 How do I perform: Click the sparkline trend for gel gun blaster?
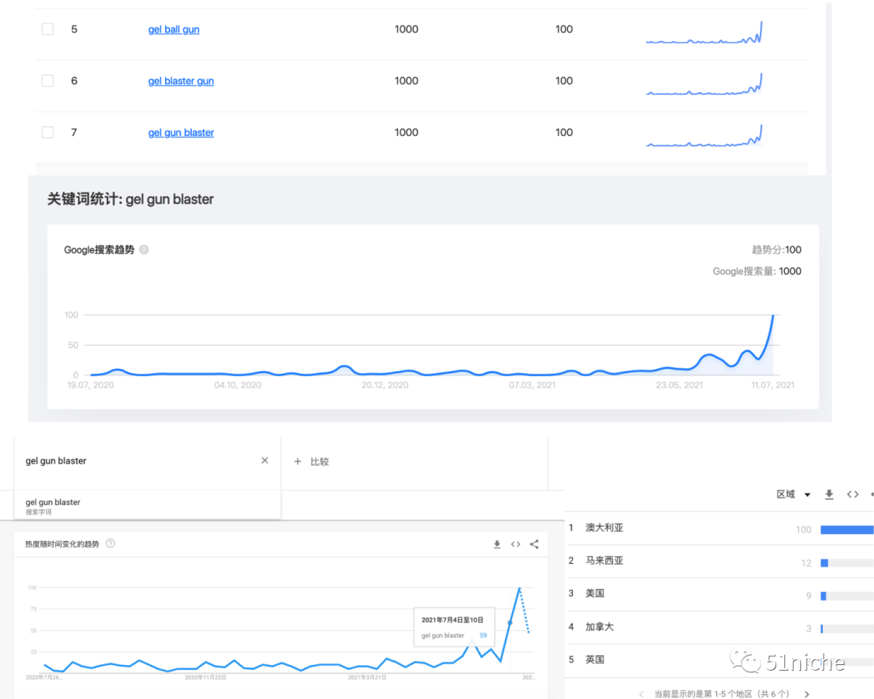(704, 135)
